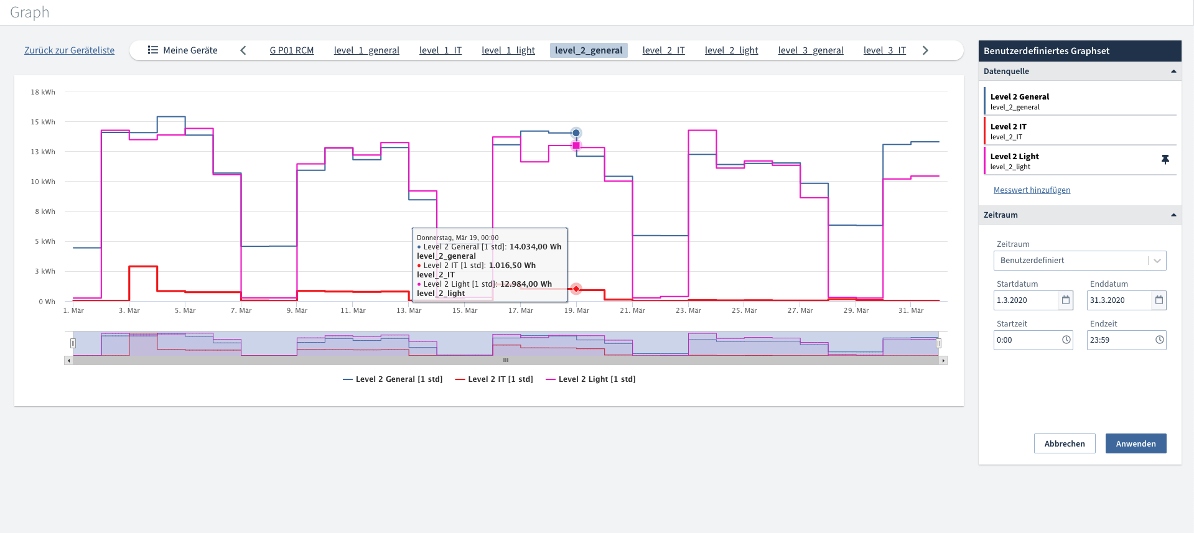Click the Zurück zur Geräteliste link

click(70, 50)
